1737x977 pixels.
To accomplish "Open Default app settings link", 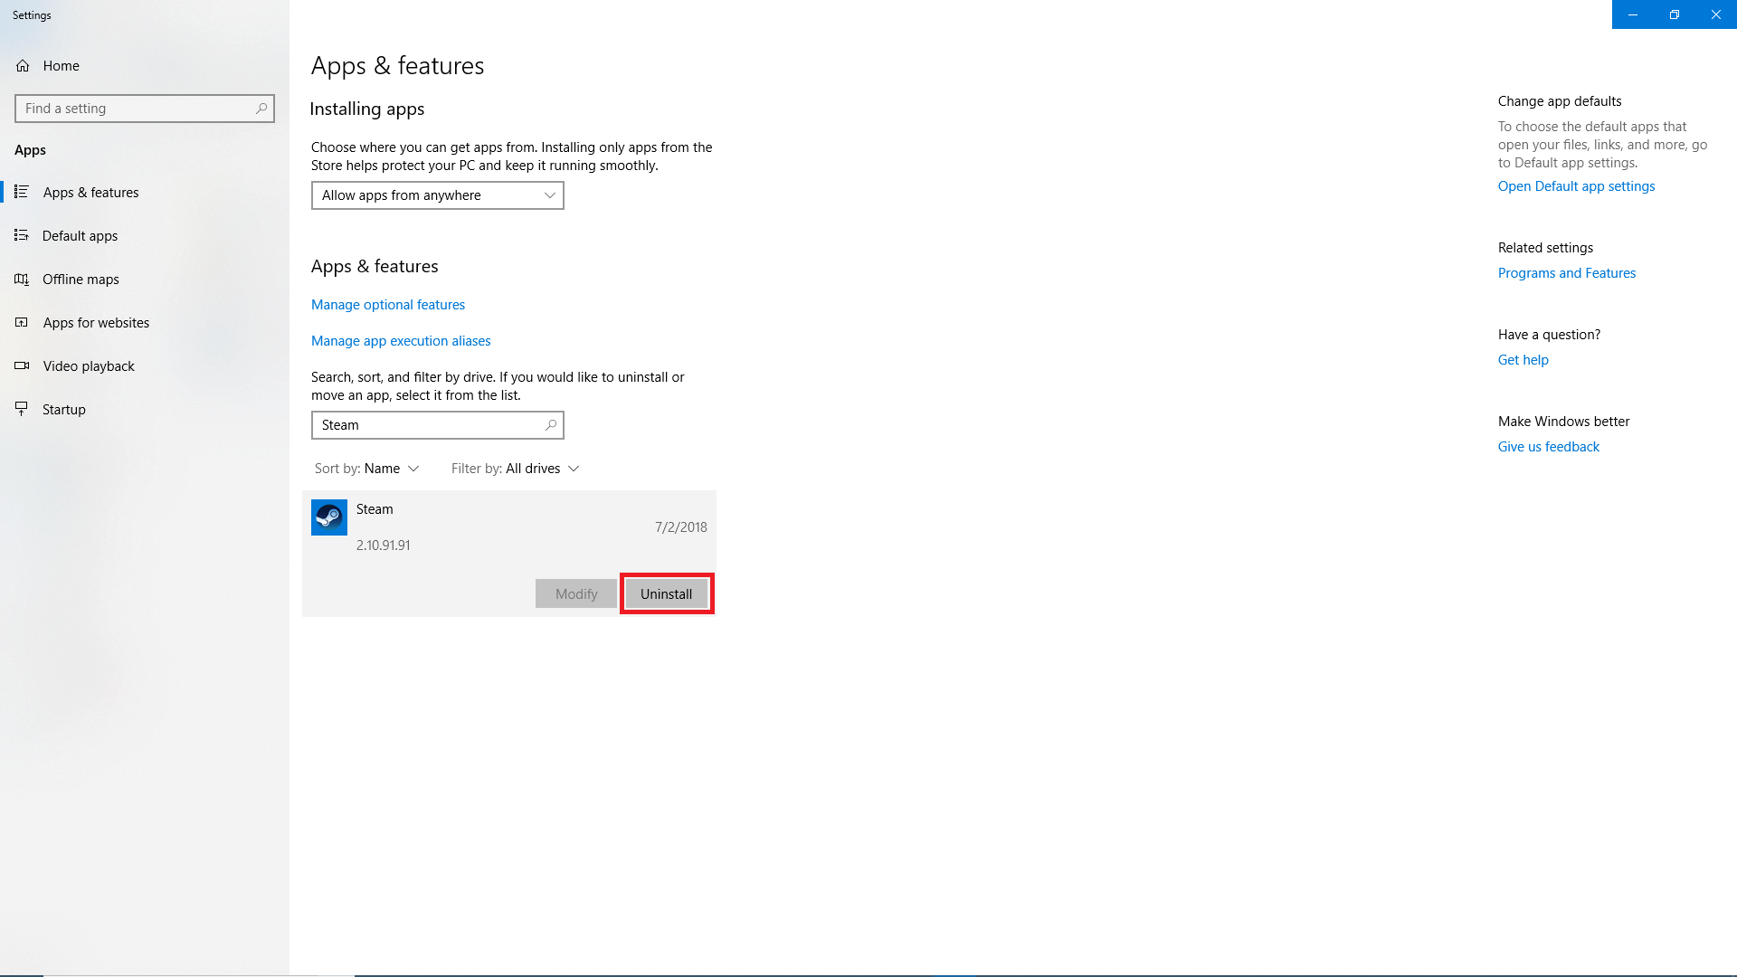I will coord(1576,185).
